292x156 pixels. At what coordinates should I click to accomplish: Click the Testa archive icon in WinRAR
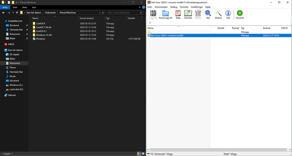tap(178, 14)
